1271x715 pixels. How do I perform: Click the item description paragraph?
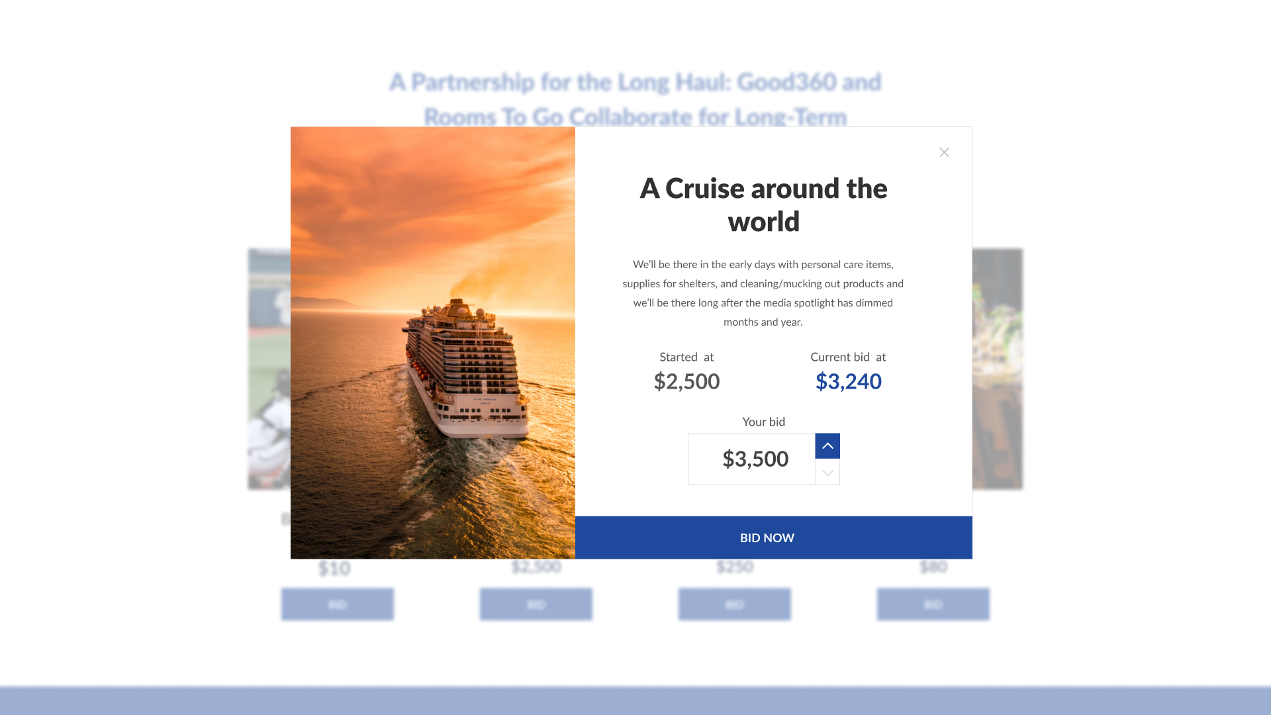[763, 293]
